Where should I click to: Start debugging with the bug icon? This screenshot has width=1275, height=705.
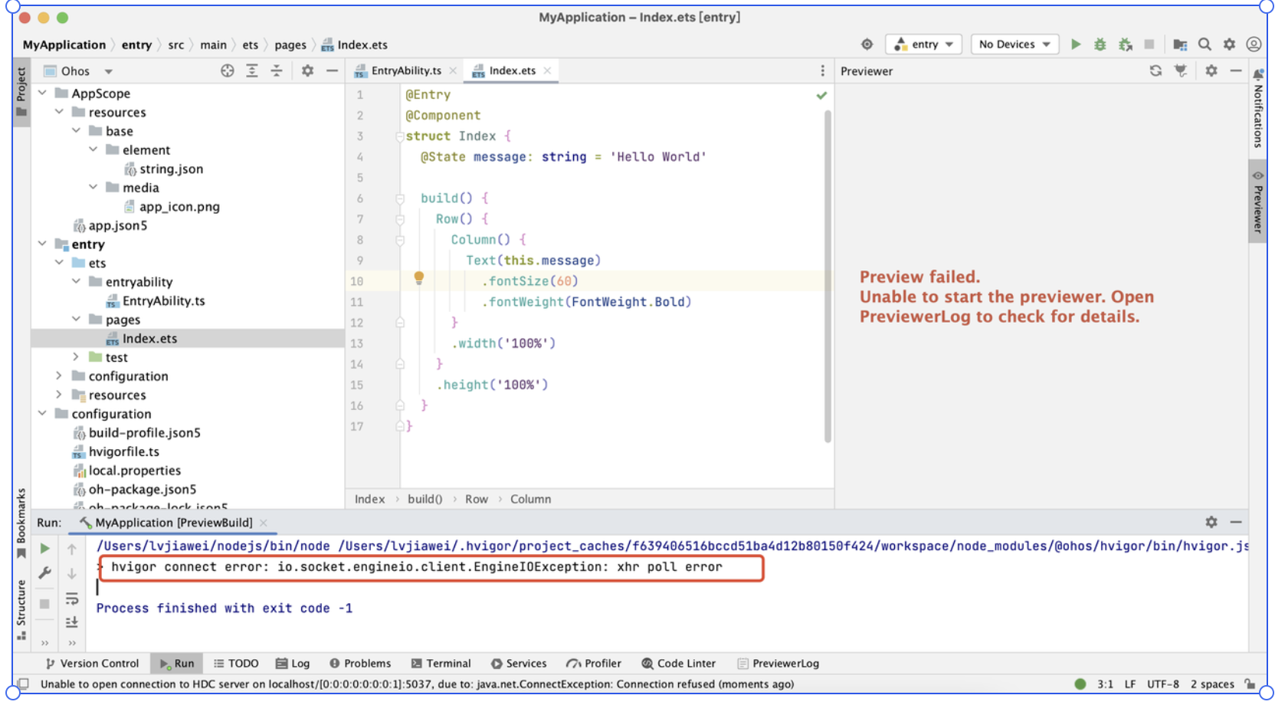pos(1100,44)
